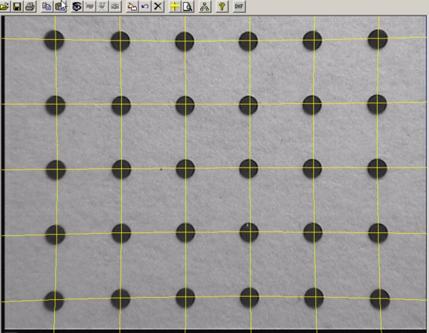
Task: Open the document magnifier preview icon
Action: [x=187, y=7]
